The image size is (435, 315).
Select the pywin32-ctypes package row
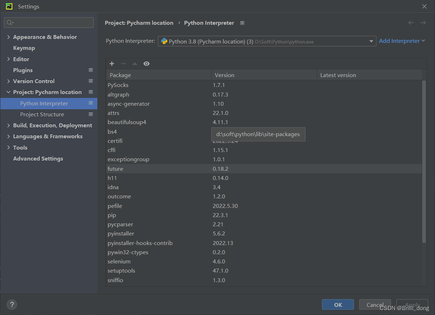pos(264,252)
